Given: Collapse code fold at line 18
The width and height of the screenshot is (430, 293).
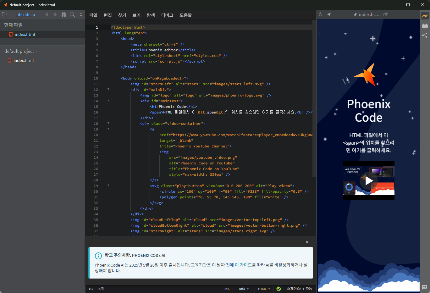Looking at the screenshot, I should coord(108,123).
